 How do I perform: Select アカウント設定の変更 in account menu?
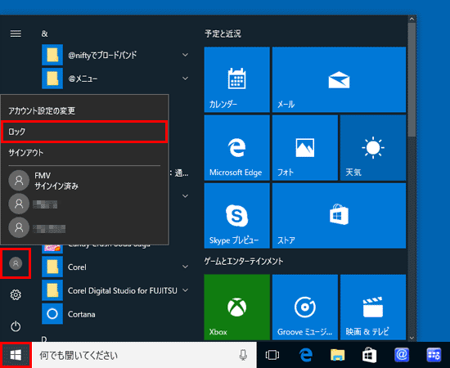pyautogui.click(x=84, y=110)
